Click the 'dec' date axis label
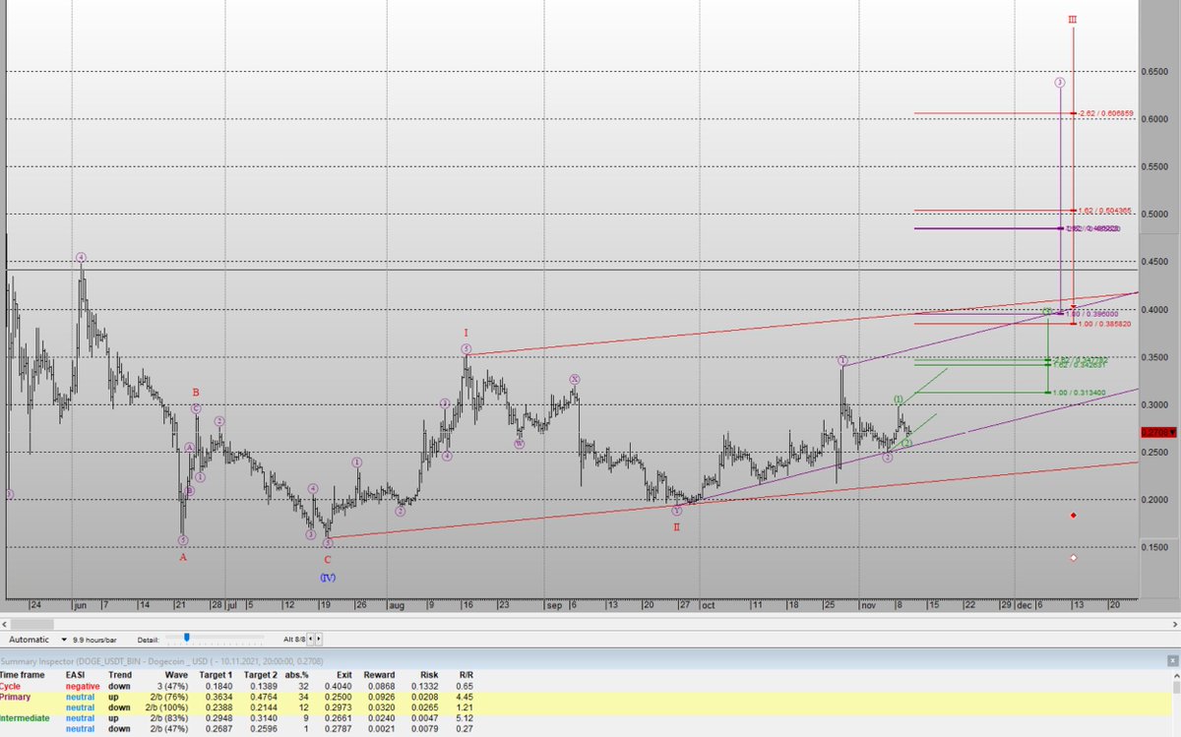 pos(1025,605)
